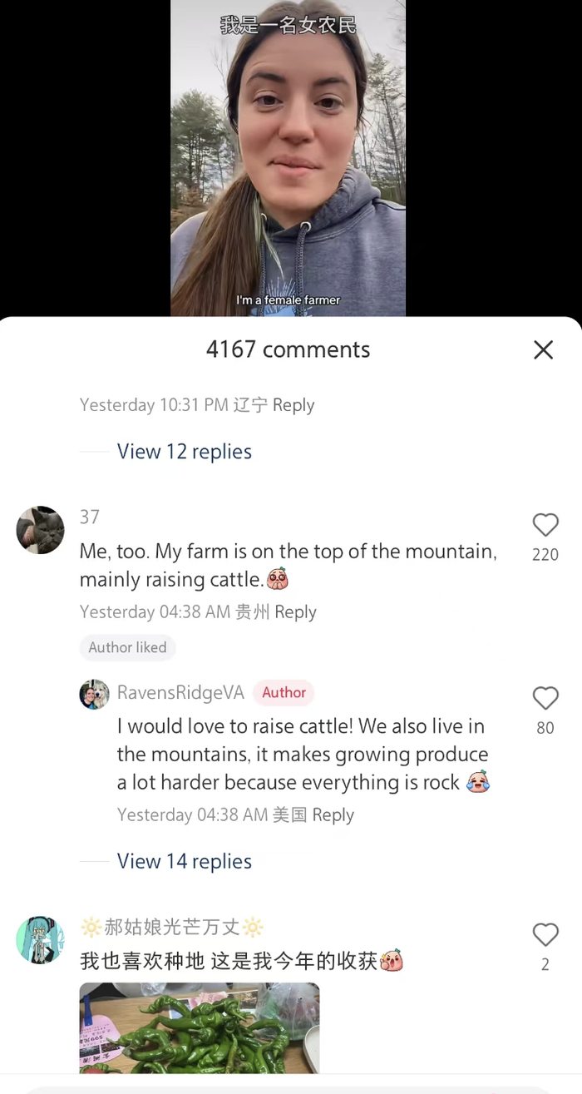Expand View 12 replies
Screen dimensions: 582x1094
coord(184,452)
